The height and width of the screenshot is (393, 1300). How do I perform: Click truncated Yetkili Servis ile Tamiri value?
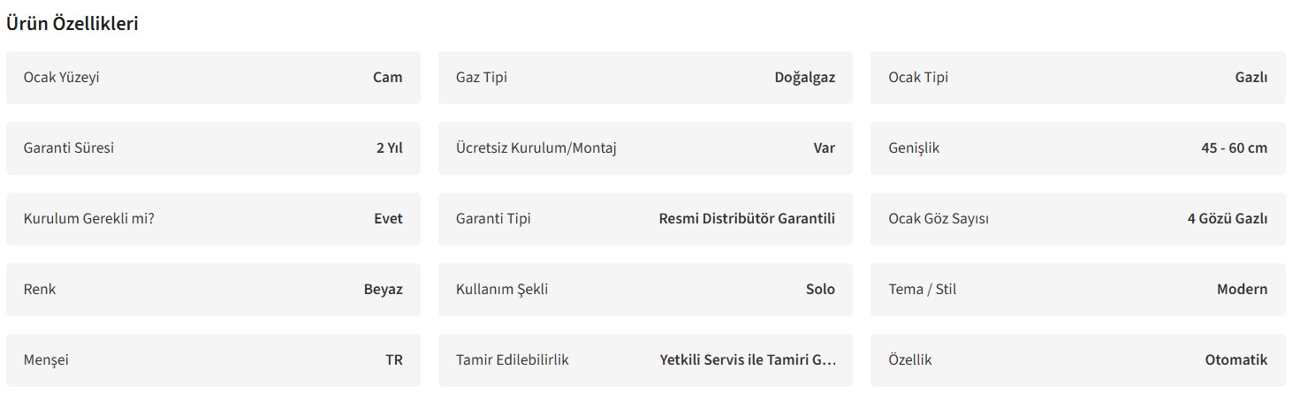[748, 359]
